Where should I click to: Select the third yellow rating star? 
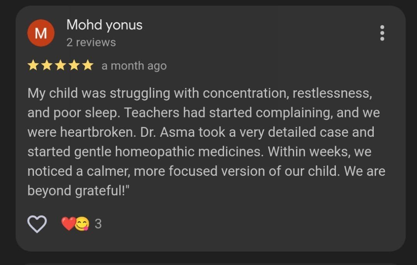(61, 66)
